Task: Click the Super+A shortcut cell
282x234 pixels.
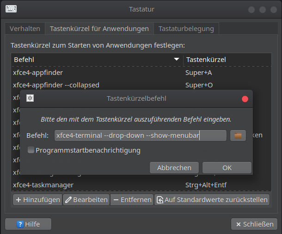Action: (198, 73)
